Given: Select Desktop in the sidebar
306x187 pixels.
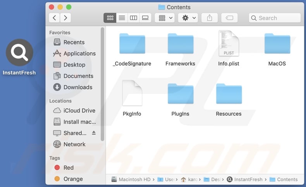Looking at the screenshot, I should [69, 65].
